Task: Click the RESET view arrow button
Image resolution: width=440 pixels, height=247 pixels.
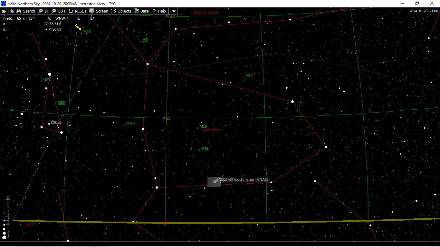Action: click(78, 11)
